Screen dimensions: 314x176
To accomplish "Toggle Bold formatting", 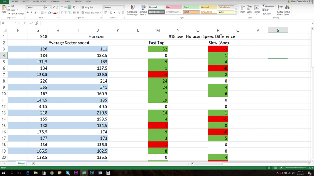I will 28,13.
